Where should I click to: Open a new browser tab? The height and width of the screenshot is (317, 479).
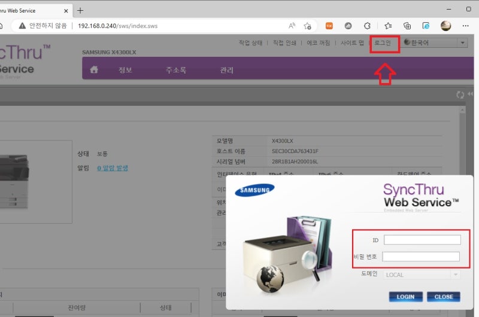point(80,11)
